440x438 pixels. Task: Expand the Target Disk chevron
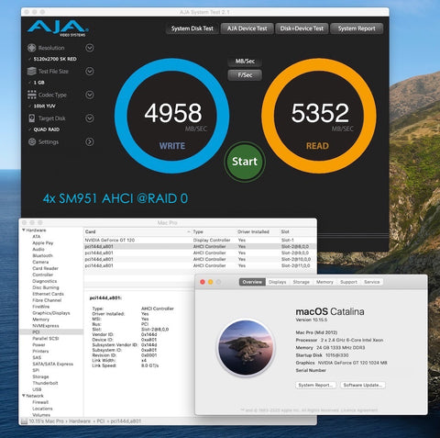coord(90,118)
